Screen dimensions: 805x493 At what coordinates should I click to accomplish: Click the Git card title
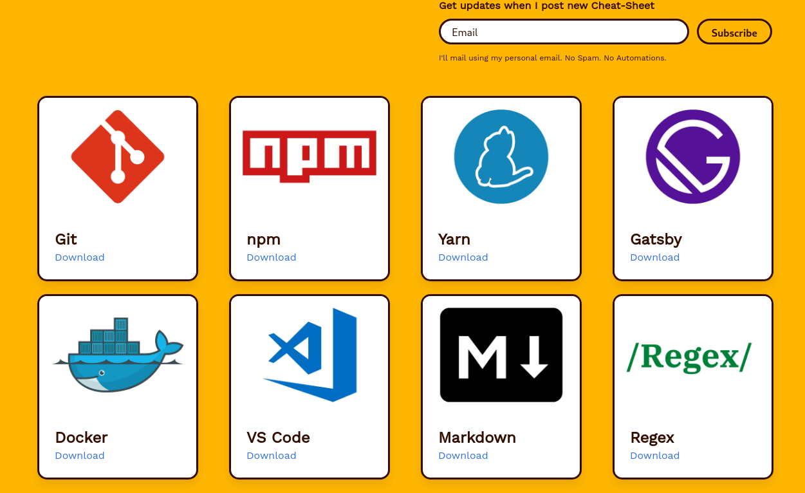click(66, 239)
